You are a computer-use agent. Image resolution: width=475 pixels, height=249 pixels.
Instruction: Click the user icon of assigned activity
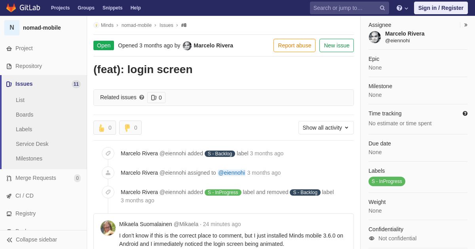click(x=108, y=173)
